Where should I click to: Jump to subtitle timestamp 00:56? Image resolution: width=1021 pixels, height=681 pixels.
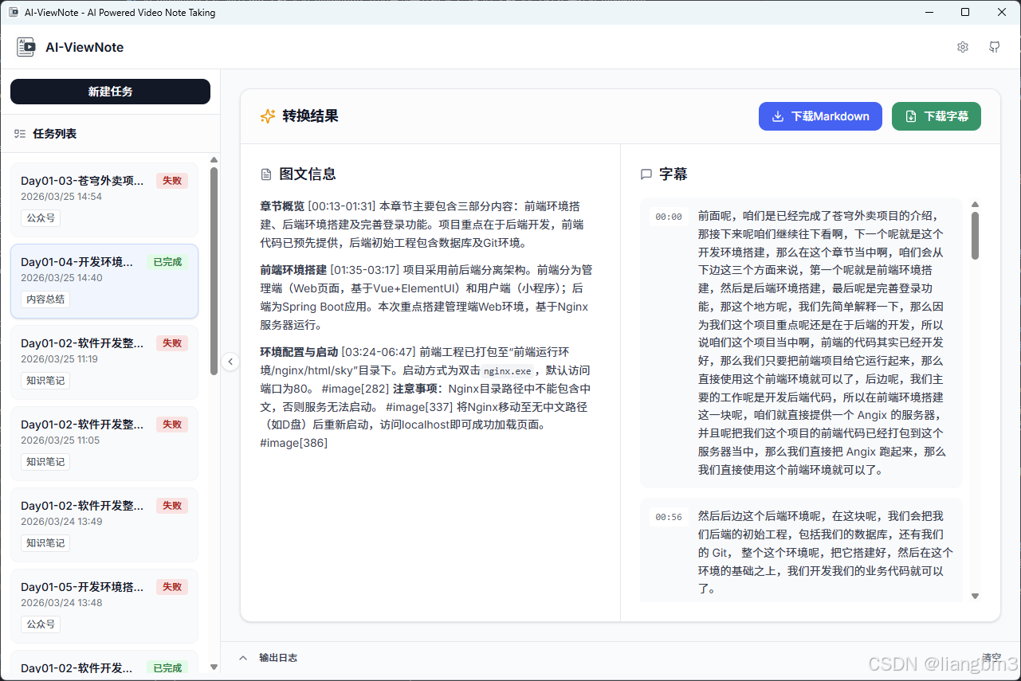(669, 517)
